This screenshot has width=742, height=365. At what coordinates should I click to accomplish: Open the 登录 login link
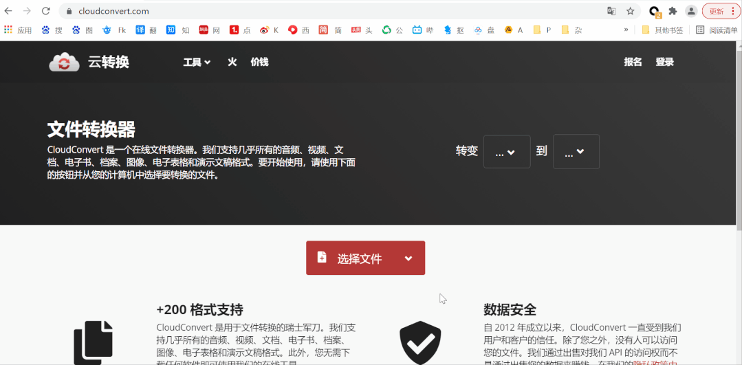pyautogui.click(x=664, y=62)
